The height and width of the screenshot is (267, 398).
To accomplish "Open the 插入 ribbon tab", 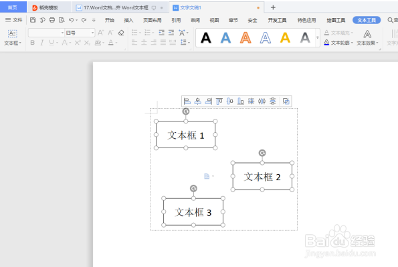I will [x=128, y=20].
